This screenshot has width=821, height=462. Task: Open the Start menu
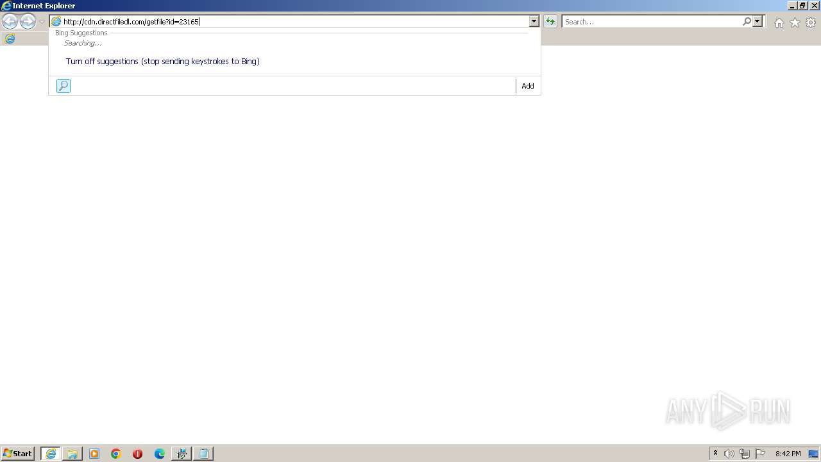tap(17, 454)
